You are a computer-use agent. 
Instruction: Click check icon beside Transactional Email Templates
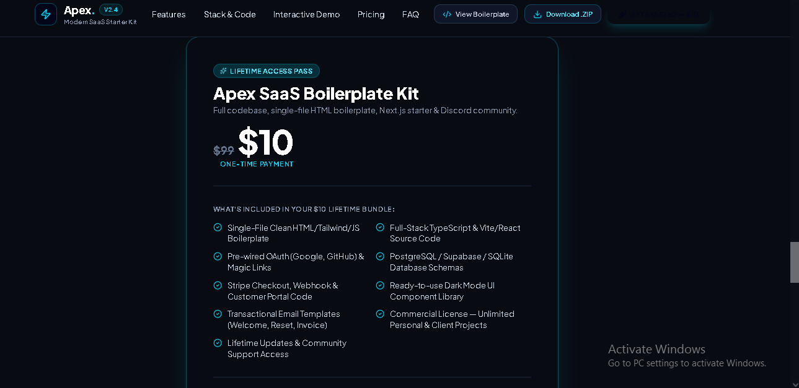(x=218, y=314)
